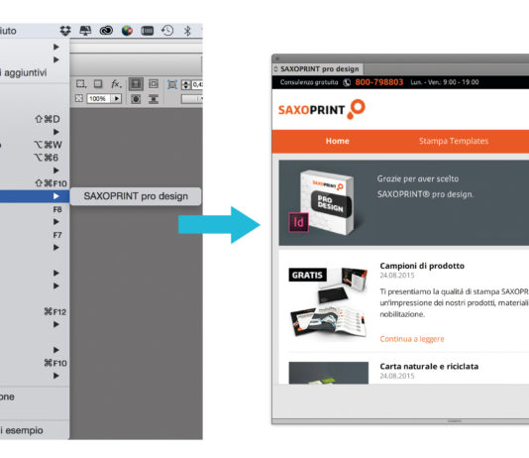Click the fx effects toolbar icon
The width and height of the screenshot is (529, 458).
(116, 83)
